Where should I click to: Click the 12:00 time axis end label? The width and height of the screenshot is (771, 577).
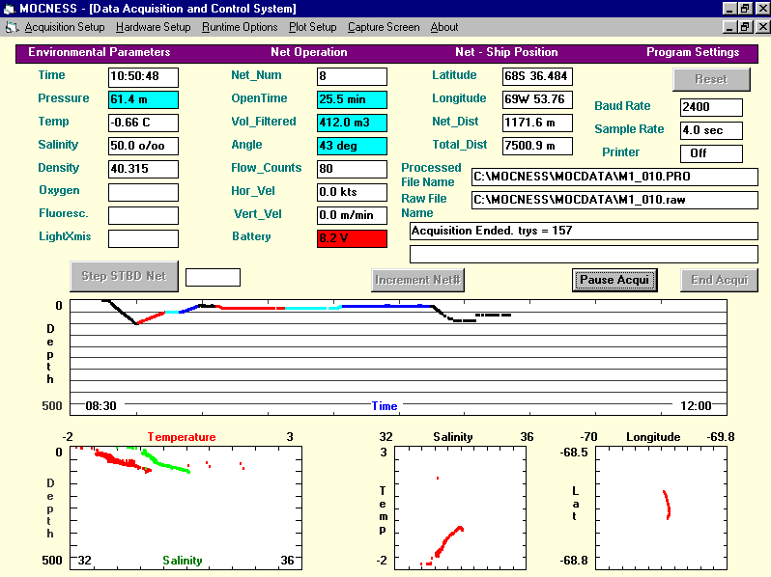click(x=696, y=406)
